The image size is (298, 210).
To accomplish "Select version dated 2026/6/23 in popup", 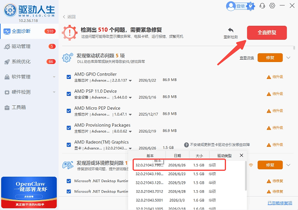I will tap(187, 174).
